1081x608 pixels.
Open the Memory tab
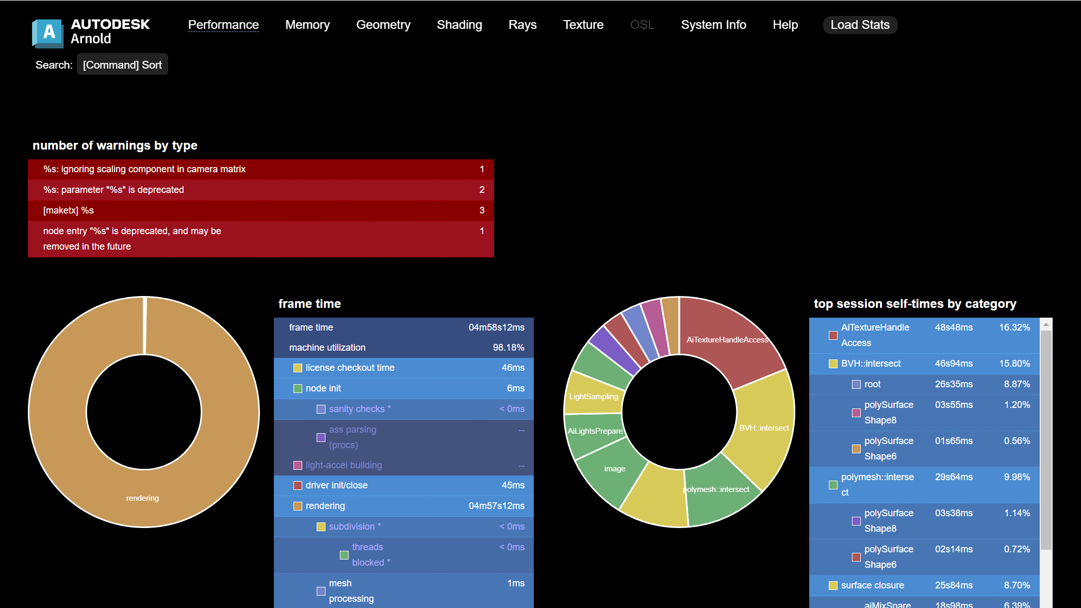point(307,25)
